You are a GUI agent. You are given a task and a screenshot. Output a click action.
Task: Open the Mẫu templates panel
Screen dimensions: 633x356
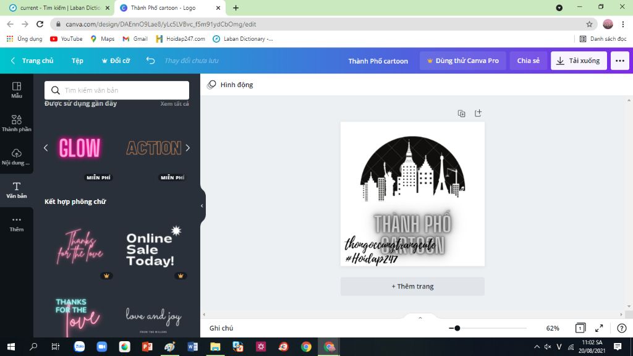(17, 90)
